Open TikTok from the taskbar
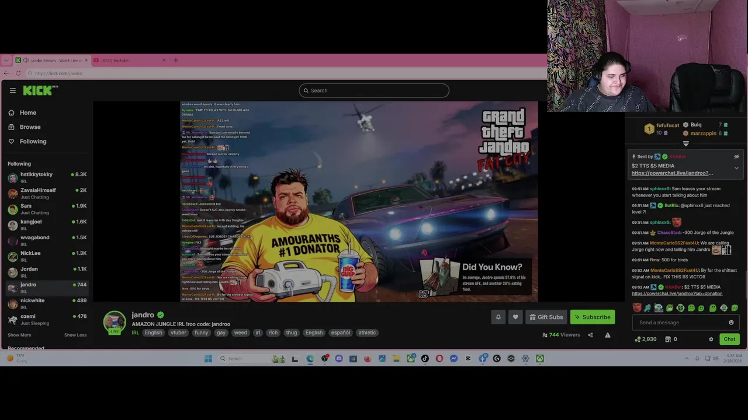 pyautogui.click(x=425, y=359)
